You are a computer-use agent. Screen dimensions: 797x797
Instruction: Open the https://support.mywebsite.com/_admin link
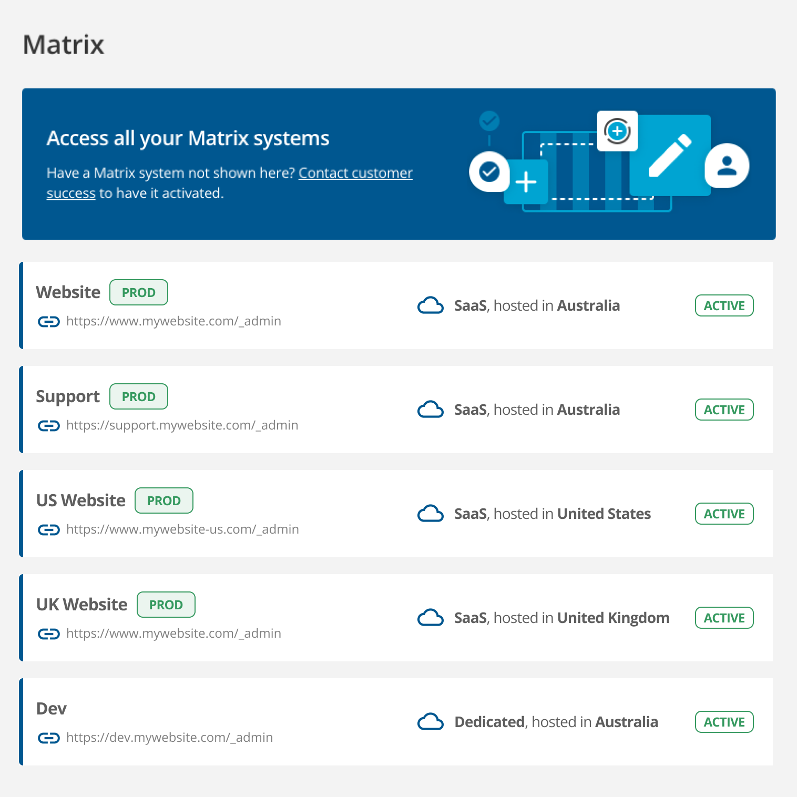pos(182,425)
